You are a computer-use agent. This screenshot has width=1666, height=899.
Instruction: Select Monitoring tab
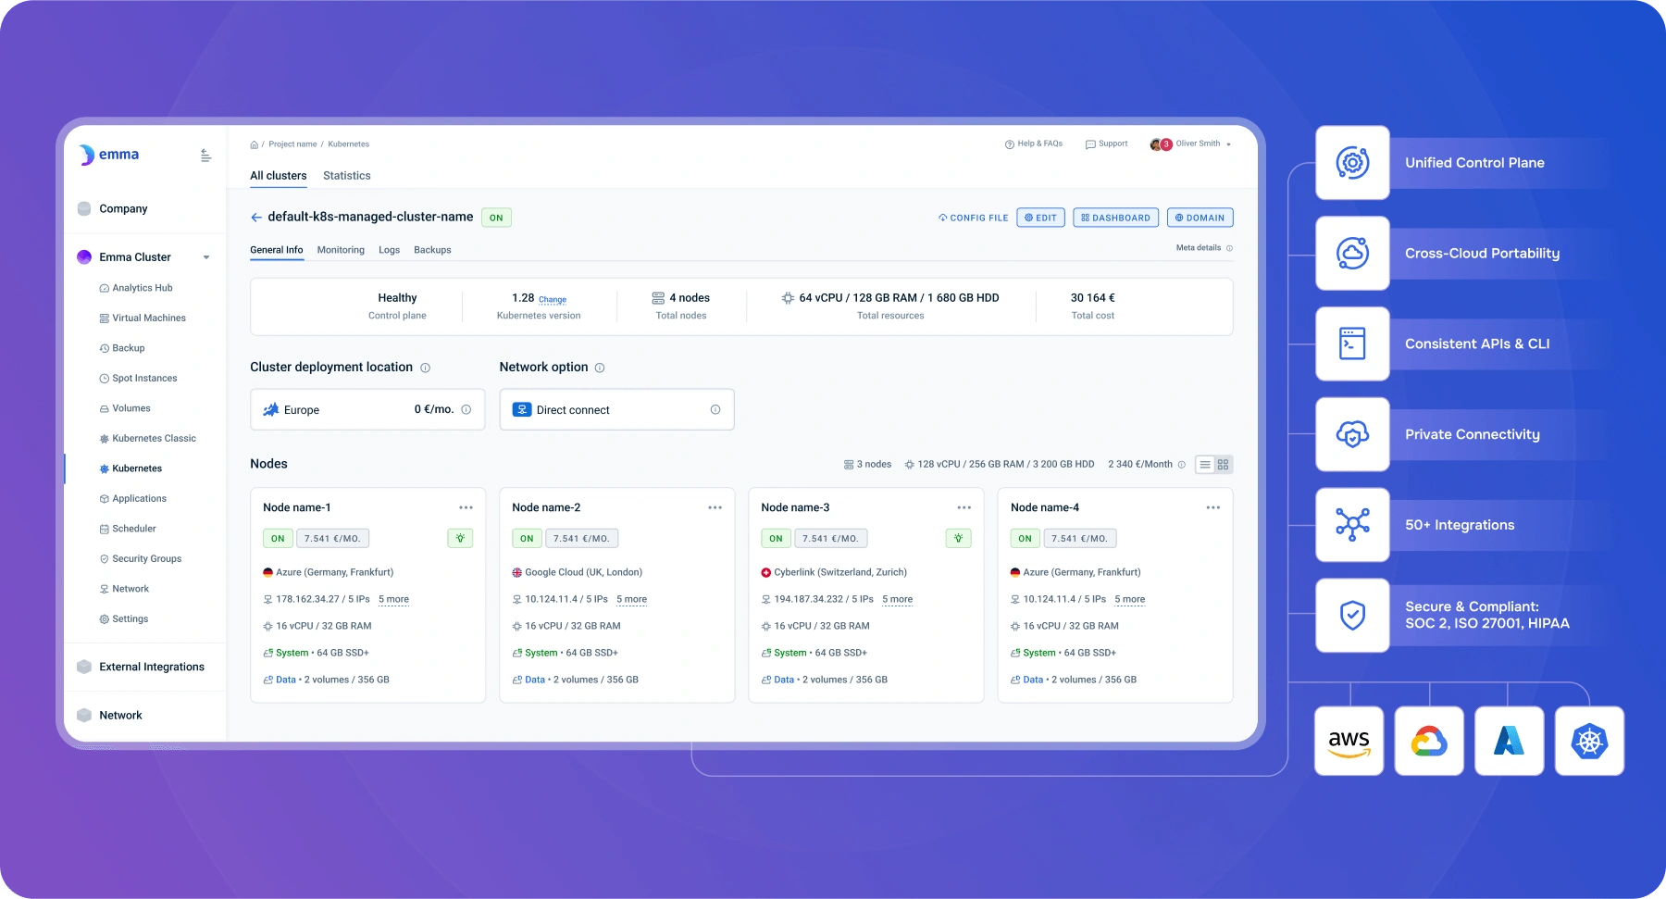pyautogui.click(x=341, y=250)
